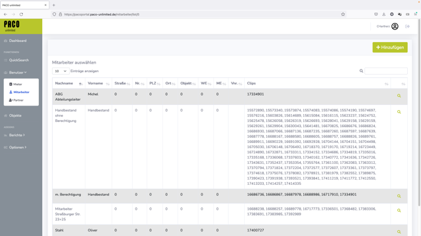Expand the Berichte sidebar menu
Viewport: 421px width, 236px height.
(16, 135)
